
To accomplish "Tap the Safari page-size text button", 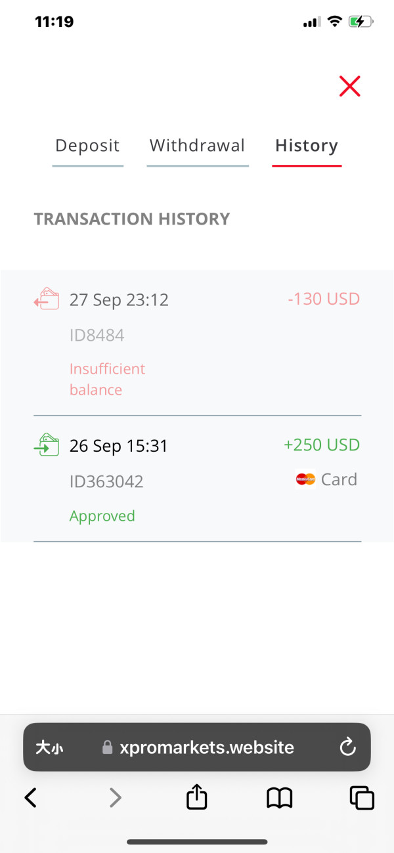I will pyautogui.click(x=50, y=747).
